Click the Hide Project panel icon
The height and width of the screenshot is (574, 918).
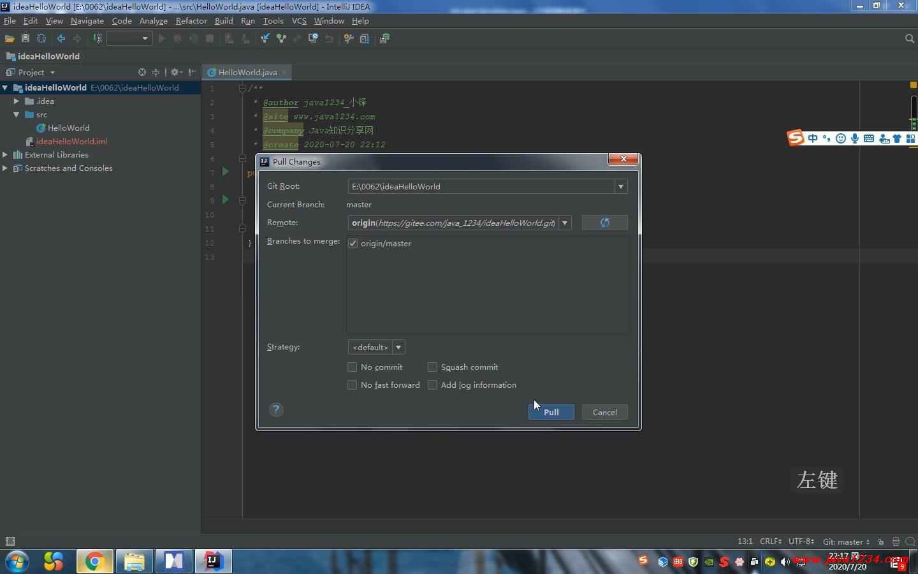[192, 72]
